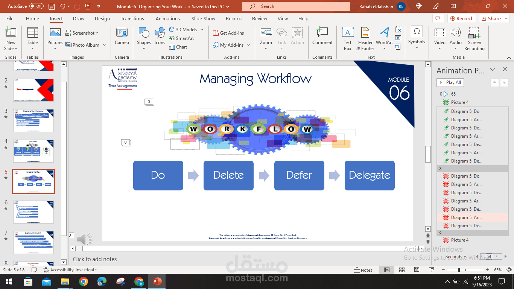
Task: Click Play All in Animation Pane
Action: coord(450,82)
